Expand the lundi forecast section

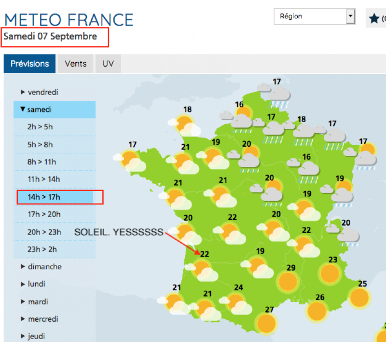pos(33,284)
